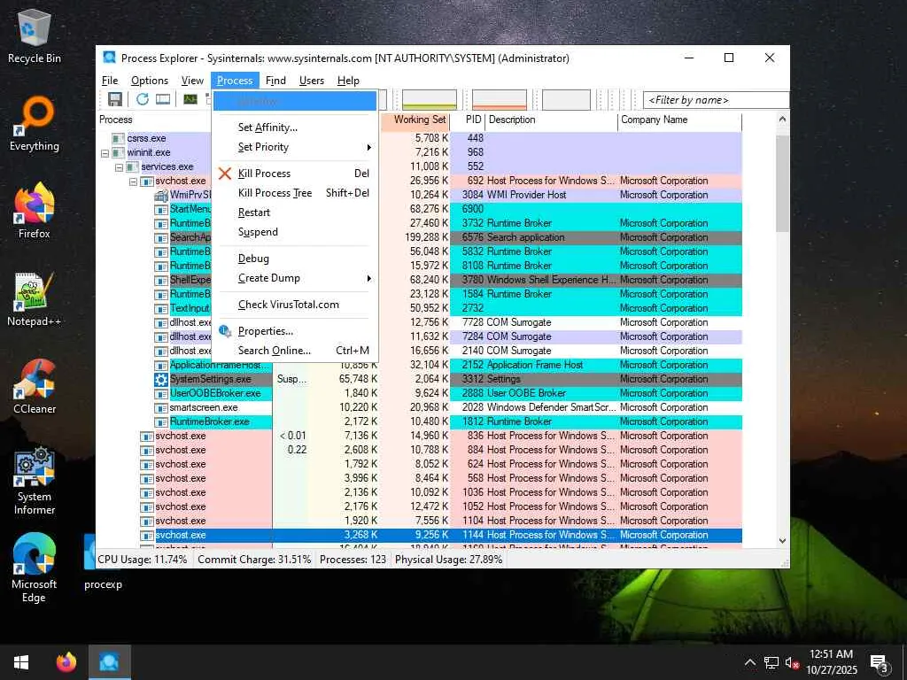Sort by Working Set column header
907x680 pixels.
tap(415, 120)
